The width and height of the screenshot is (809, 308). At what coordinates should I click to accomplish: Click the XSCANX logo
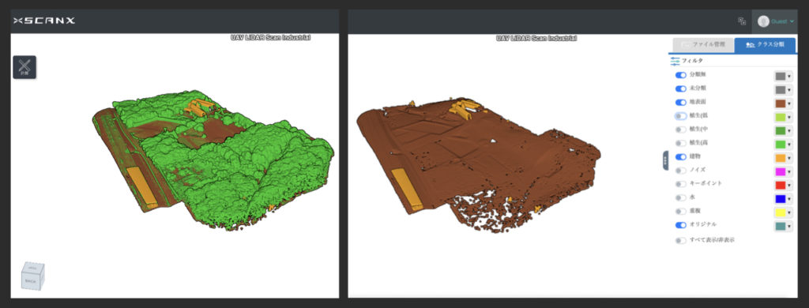44,21
